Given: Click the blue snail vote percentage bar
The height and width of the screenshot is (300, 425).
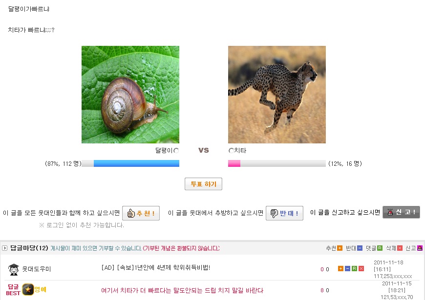Looking at the screenshot, I should point(136,163).
